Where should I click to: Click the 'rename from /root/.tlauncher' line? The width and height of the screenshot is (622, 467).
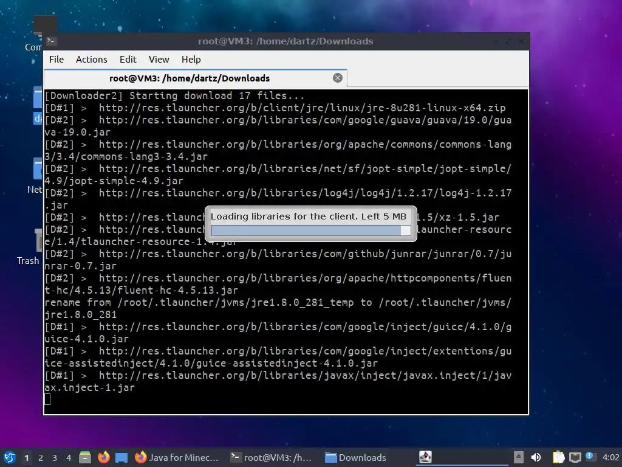point(278,308)
